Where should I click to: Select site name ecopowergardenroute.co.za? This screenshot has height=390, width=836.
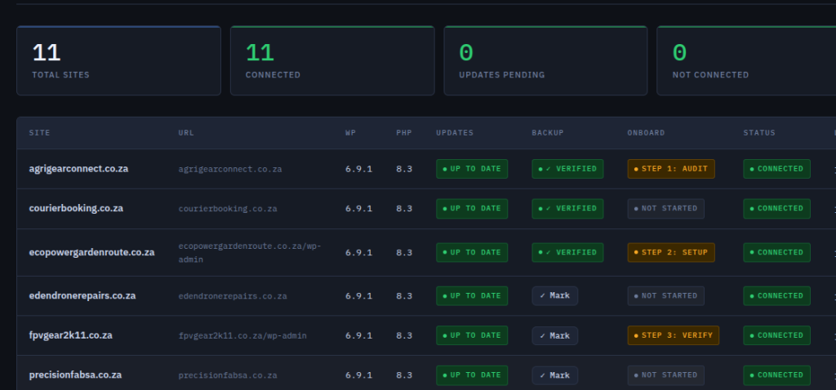pos(91,253)
